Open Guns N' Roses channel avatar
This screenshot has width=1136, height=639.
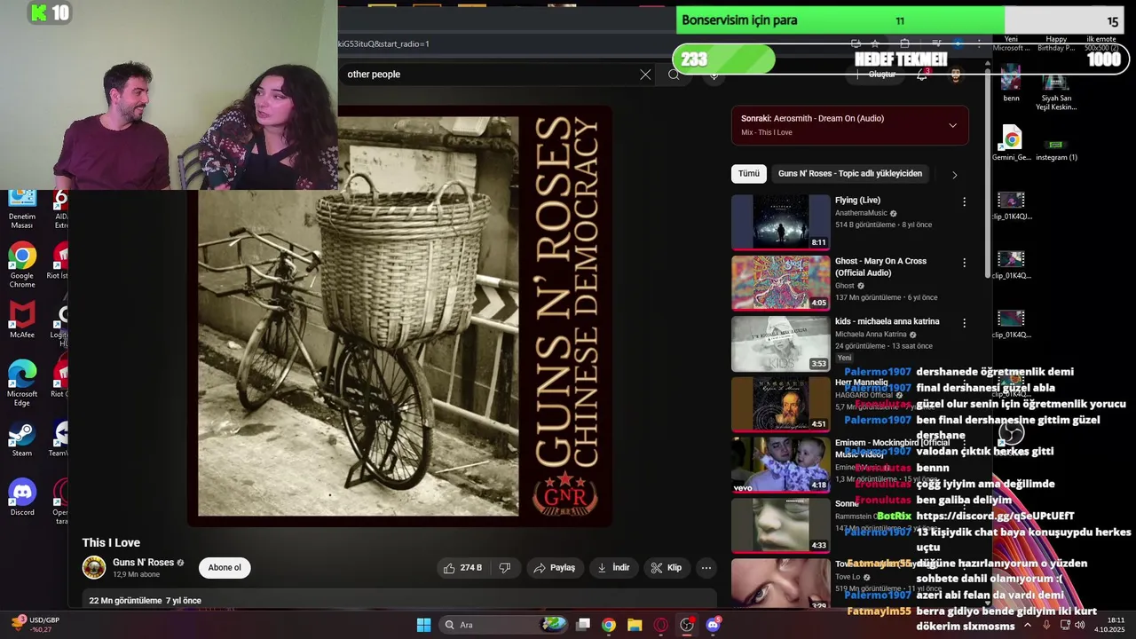point(94,568)
